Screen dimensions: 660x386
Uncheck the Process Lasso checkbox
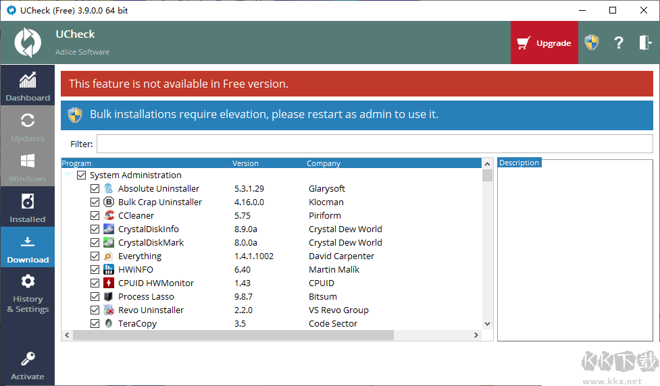(x=95, y=296)
